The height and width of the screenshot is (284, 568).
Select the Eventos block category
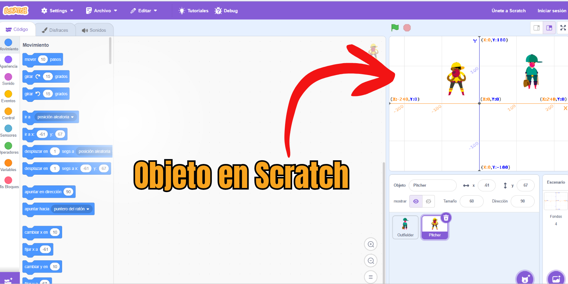click(x=8, y=96)
